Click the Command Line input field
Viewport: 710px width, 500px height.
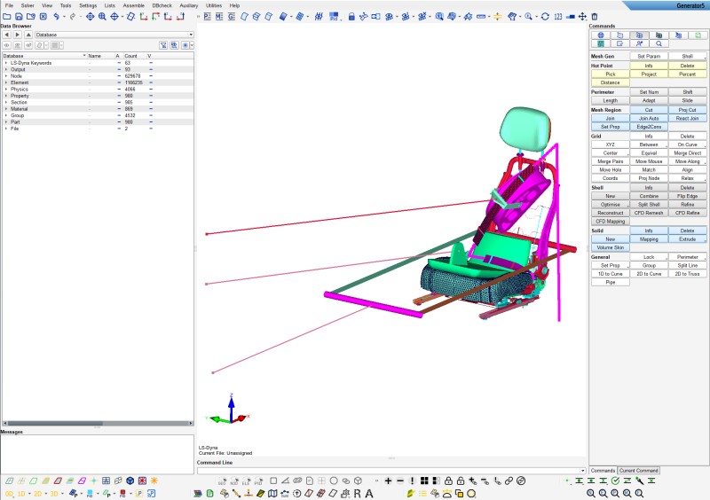pos(390,470)
